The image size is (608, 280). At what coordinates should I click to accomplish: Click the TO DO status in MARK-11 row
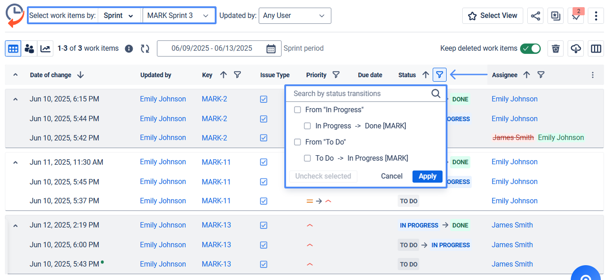408,201
